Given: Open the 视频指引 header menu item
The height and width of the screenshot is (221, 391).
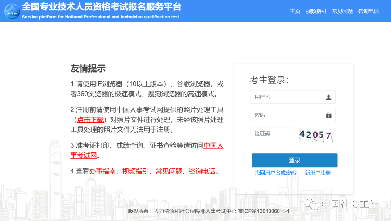Looking at the screenshot, I should pyautogui.click(x=316, y=11).
